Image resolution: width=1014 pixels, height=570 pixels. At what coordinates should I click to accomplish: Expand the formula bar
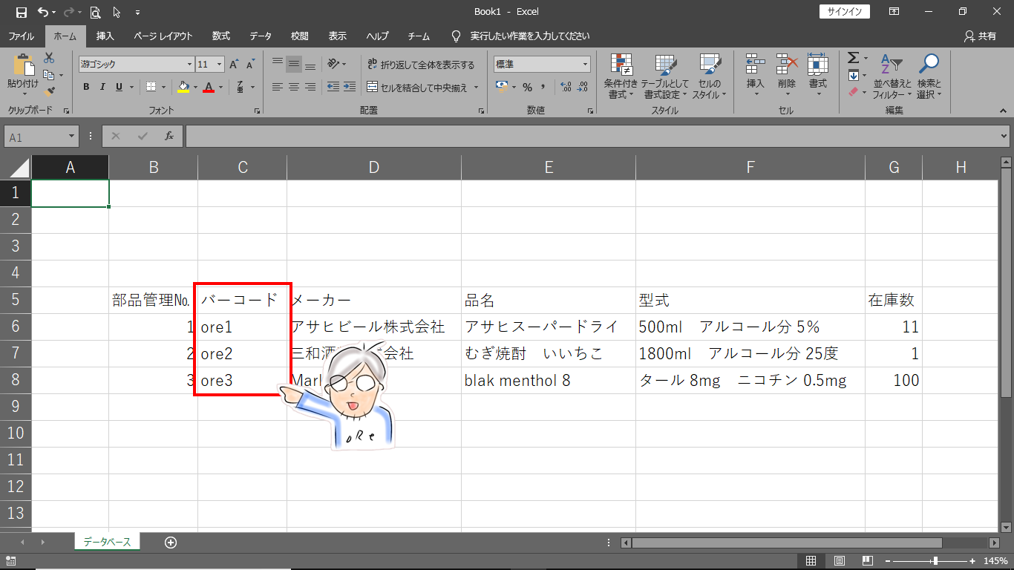coord(1004,137)
